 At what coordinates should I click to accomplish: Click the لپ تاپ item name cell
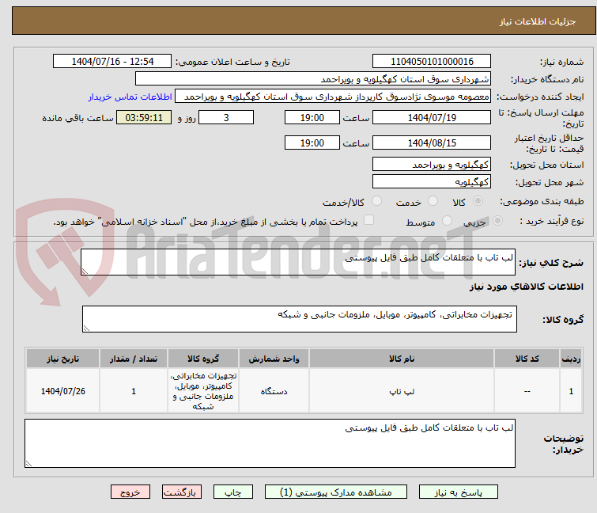click(402, 391)
